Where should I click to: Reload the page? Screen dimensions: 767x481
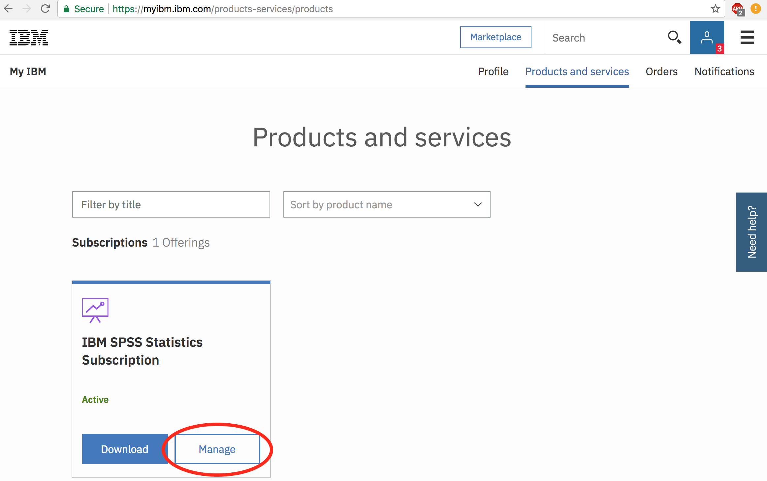click(45, 9)
